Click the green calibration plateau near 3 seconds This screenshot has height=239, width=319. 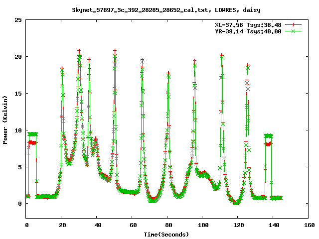pos(33,134)
